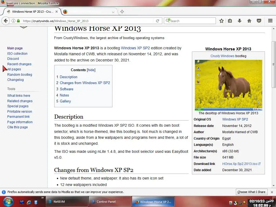Open Cite this page link
The image size is (276, 207).
pyautogui.click(x=18, y=127)
